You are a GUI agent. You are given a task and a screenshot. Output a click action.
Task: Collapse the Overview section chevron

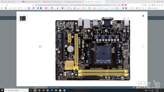click(x=134, y=87)
